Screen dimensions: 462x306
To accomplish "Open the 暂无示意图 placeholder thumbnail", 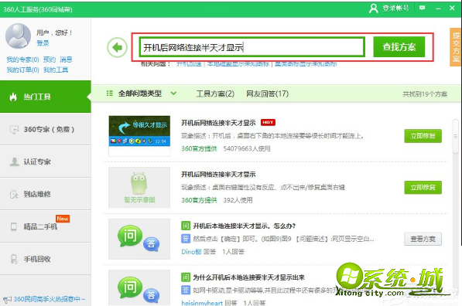I will click(x=139, y=188).
